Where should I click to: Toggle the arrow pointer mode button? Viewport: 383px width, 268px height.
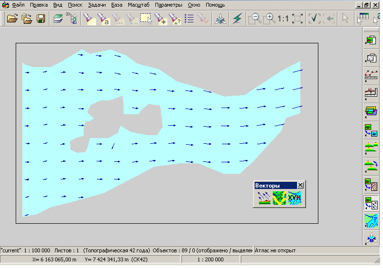(x=346, y=19)
